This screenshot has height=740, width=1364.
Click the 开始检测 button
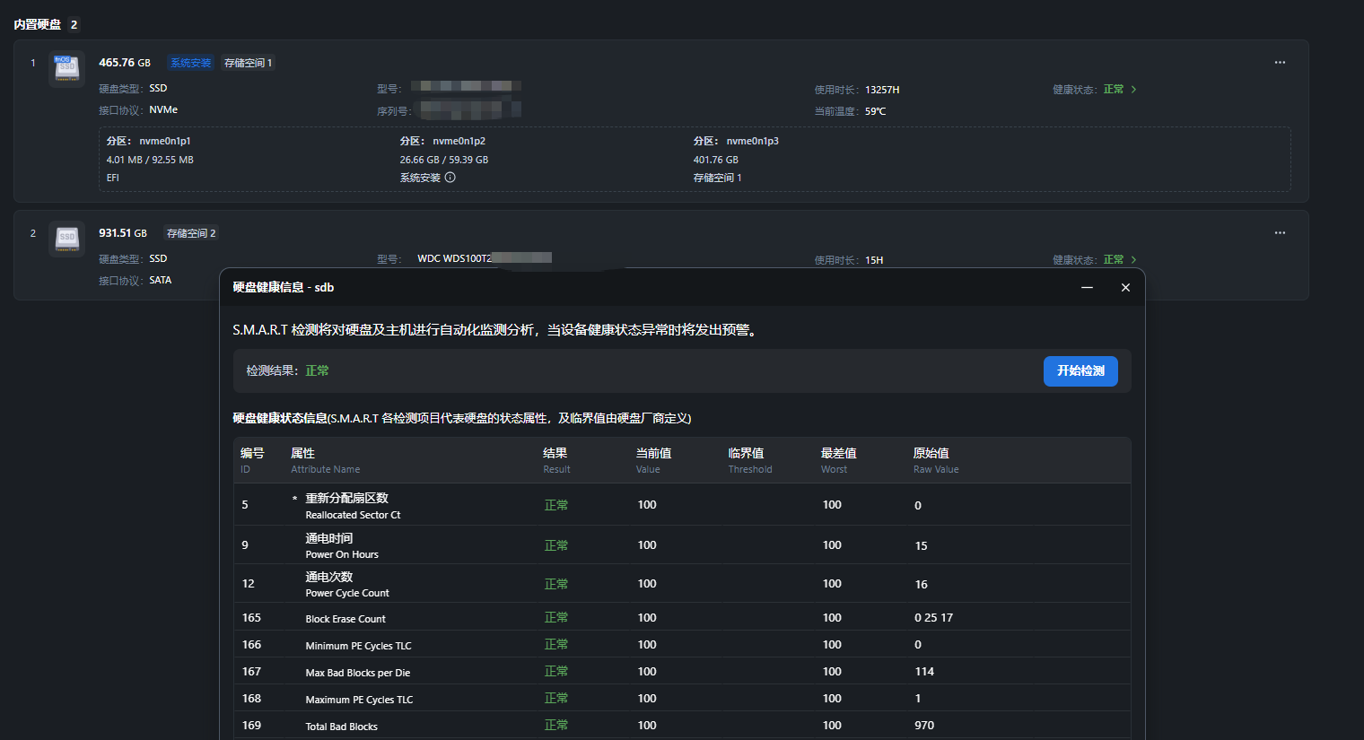point(1080,371)
